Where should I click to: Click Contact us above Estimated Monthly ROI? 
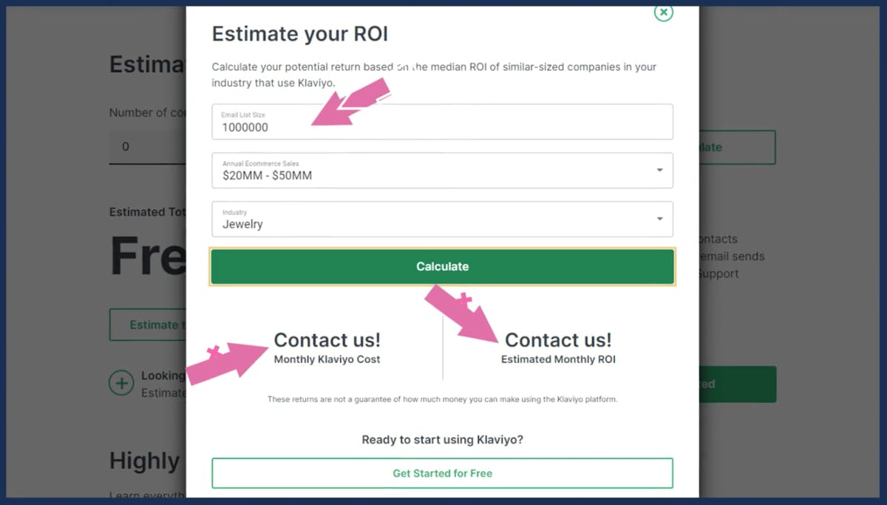pos(558,340)
